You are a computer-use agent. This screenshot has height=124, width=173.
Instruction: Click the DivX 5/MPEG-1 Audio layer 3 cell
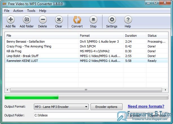tap(99, 42)
